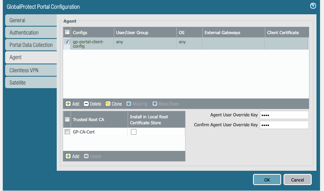Enable Install in Local Root Certificate Store for GP-CA-Cert
The image size is (324, 191).
click(134, 132)
